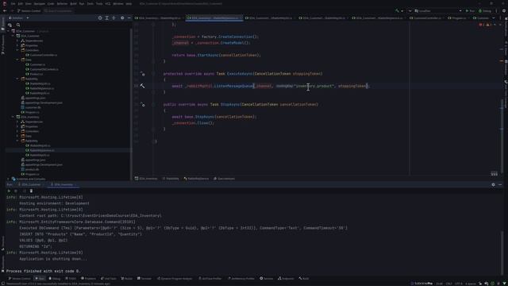
Task: Collapse the EDA_Inventory project node
Action: tap(13, 117)
